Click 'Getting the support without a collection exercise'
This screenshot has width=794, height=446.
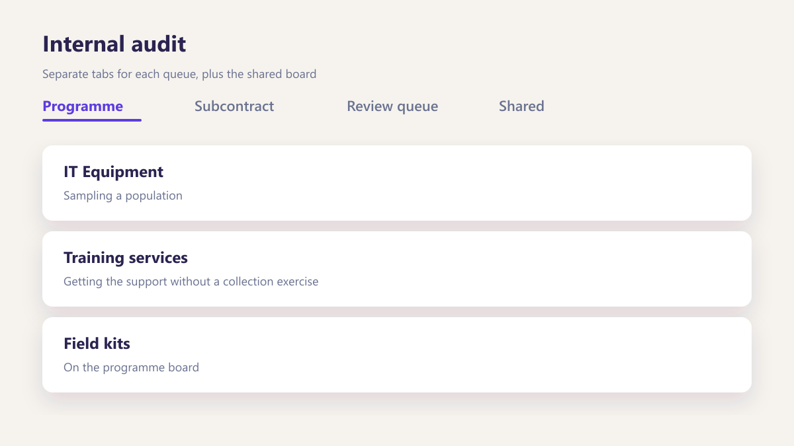coord(191,281)
